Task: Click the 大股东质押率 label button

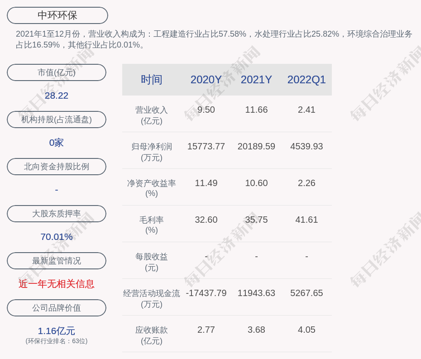Action: pyautogui.click(x=57, y=214)
